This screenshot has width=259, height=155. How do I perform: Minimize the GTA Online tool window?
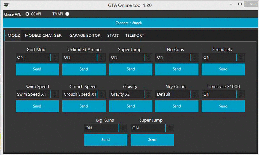pyautogui.click(x=231, y=5)
